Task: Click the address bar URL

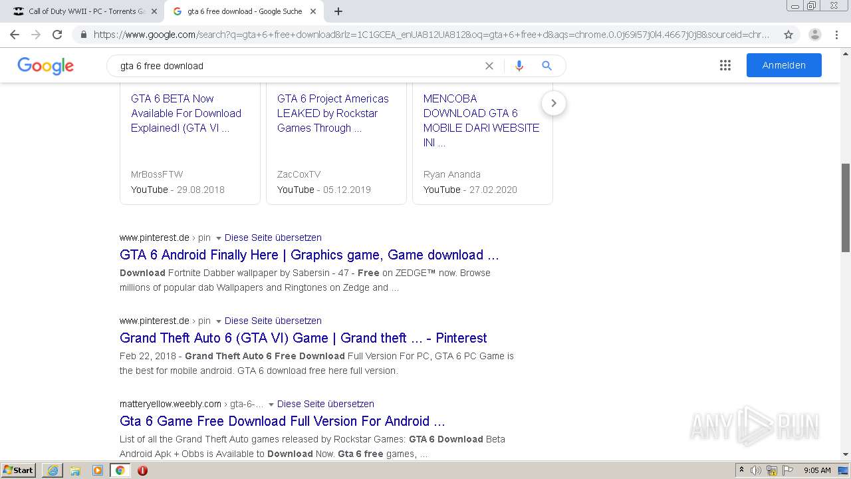Action: point(431,35)
